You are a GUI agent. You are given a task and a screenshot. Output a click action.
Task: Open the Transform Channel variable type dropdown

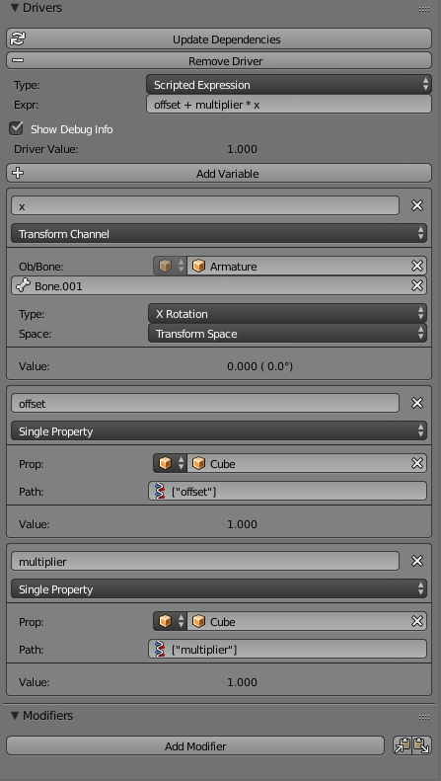pos(219,233)
